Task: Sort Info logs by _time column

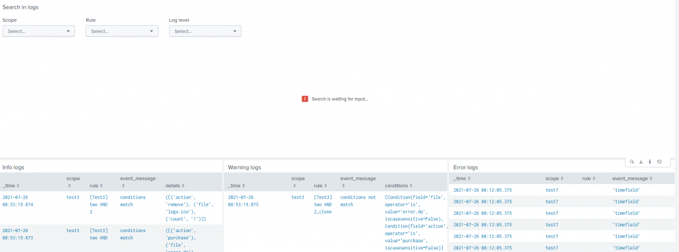Action: click(x=11, y=185)
